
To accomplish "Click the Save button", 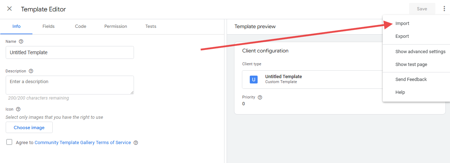I will 422,9.
